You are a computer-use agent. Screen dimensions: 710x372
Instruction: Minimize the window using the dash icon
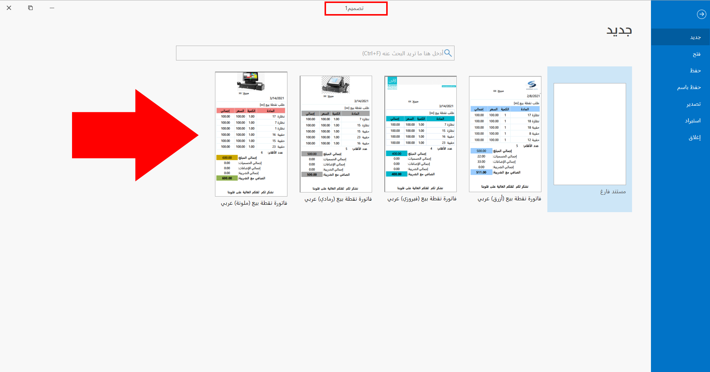click(x=52, y=8)
